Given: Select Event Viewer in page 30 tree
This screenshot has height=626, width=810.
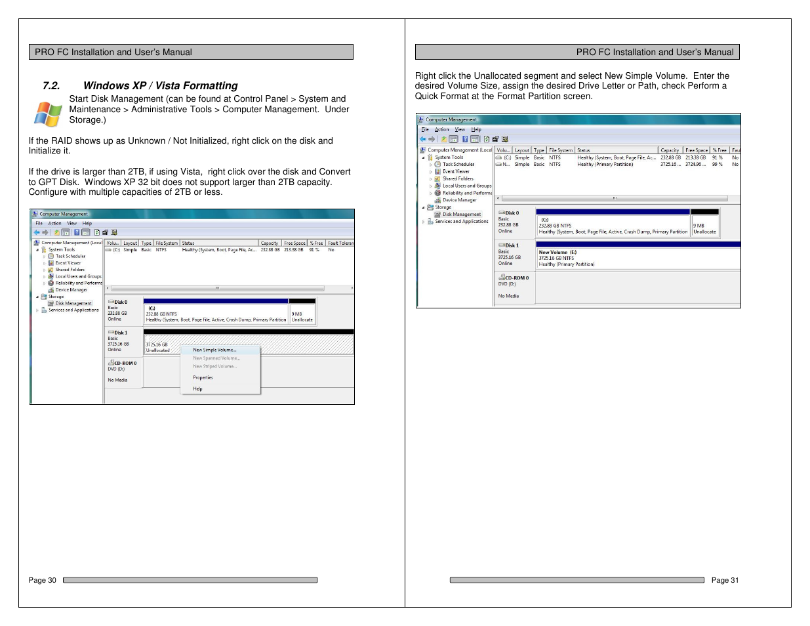Looking at the screenshot, I should tap(68, 262).
